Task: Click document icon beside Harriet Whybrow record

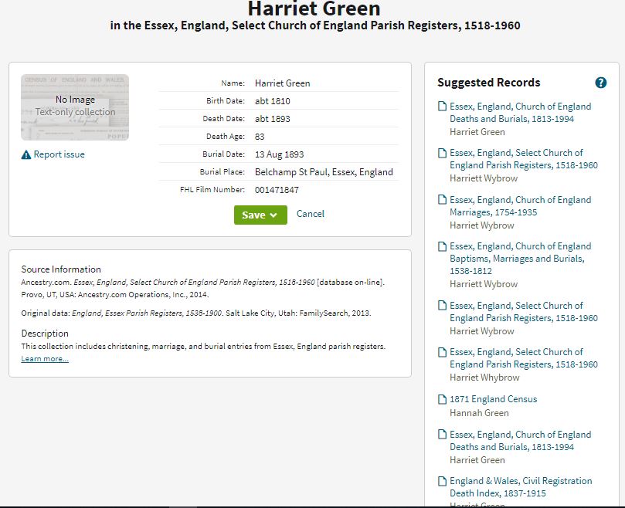Action: [442, 352]
